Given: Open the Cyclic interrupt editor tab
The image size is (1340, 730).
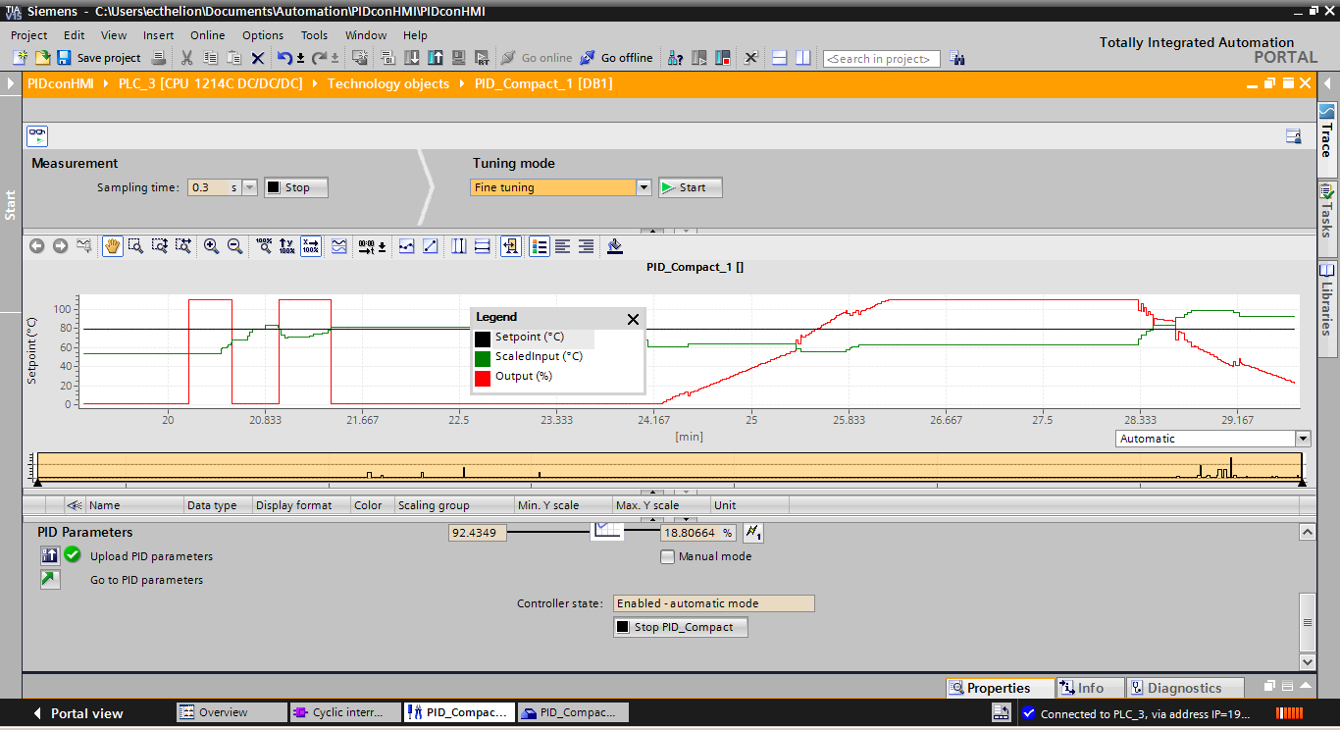Looking at the screenshot, I should tap(346, 712).
